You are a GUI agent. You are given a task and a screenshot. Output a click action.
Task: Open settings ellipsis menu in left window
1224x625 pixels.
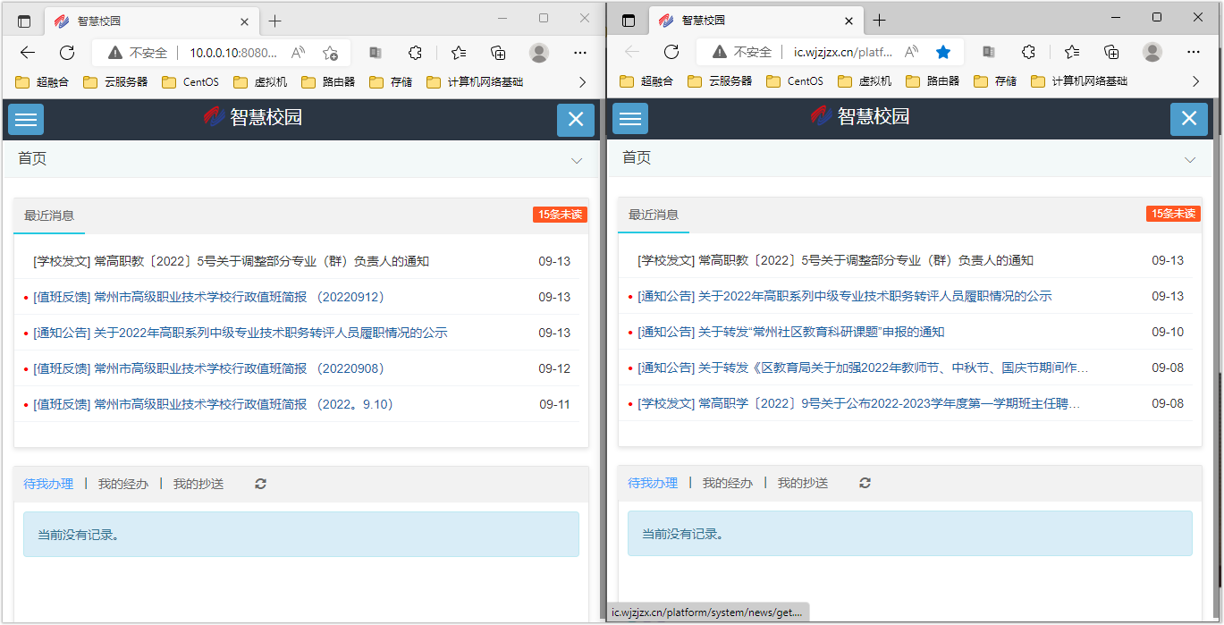[580, 53]
